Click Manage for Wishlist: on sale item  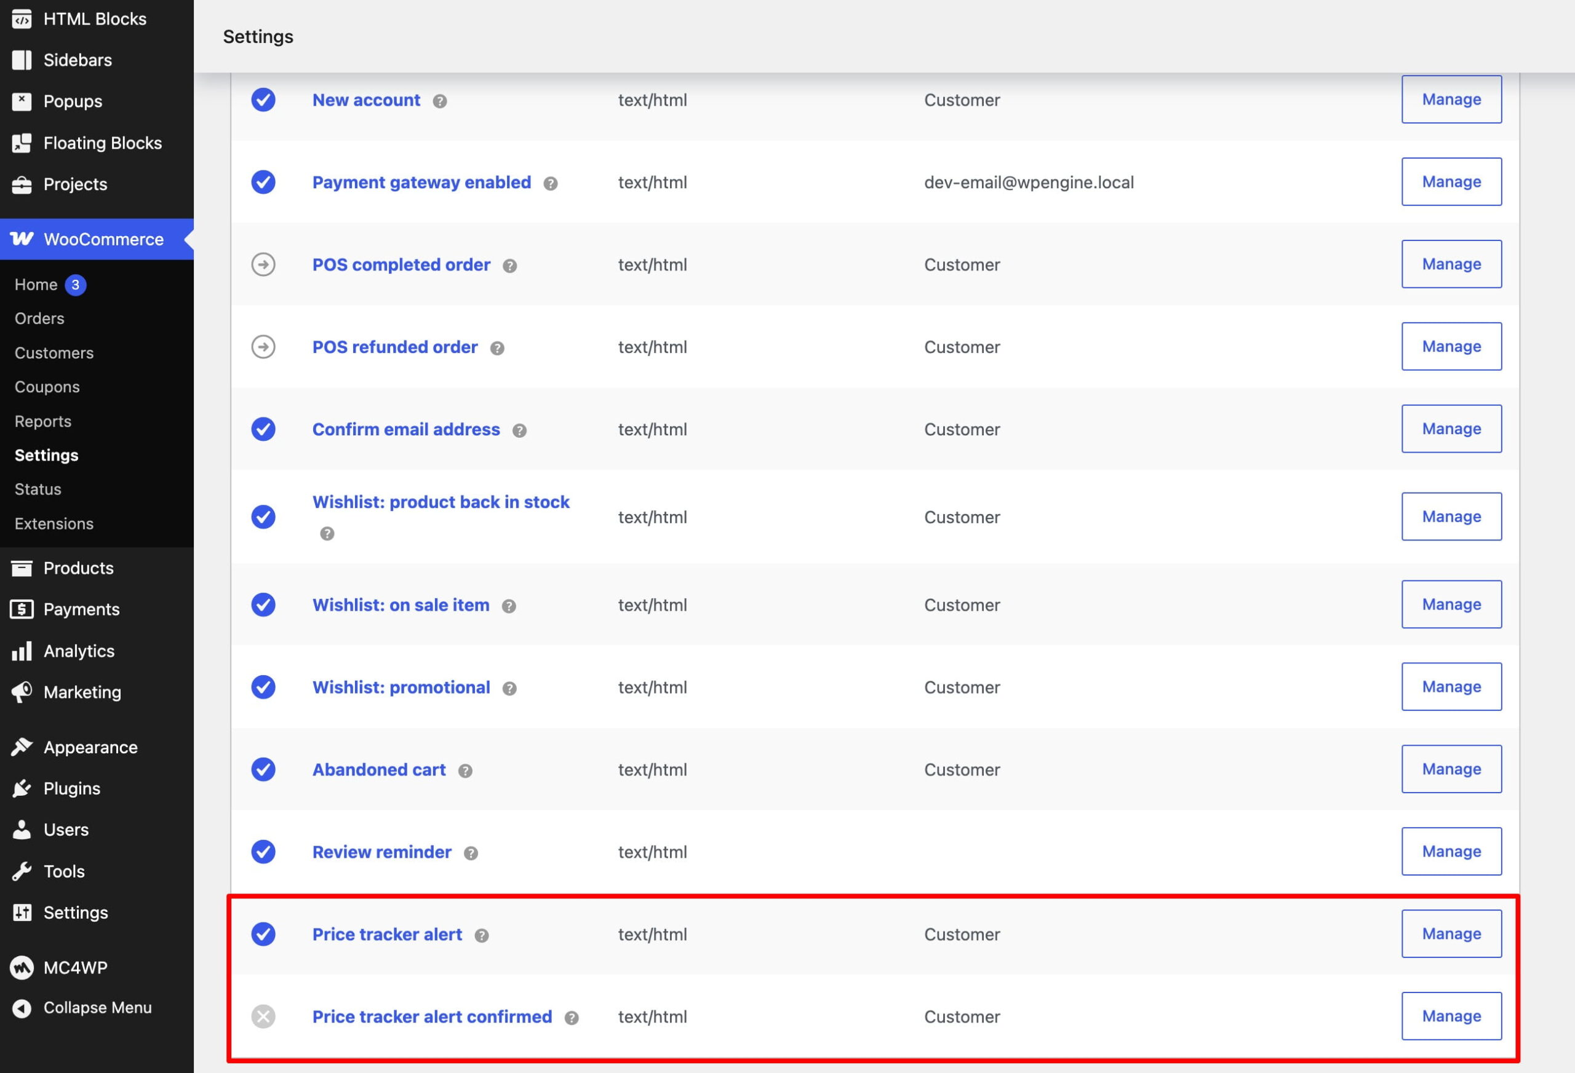(x=1451, y=604)
